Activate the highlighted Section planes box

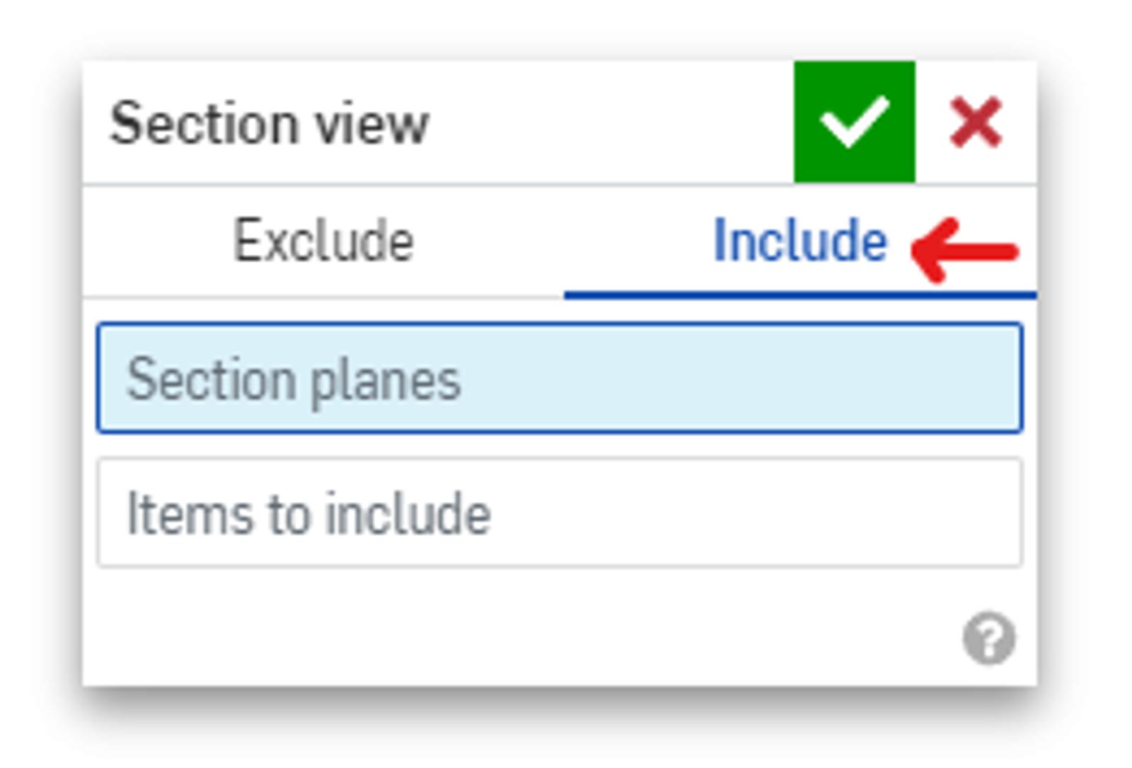click(x=559, y=378)
